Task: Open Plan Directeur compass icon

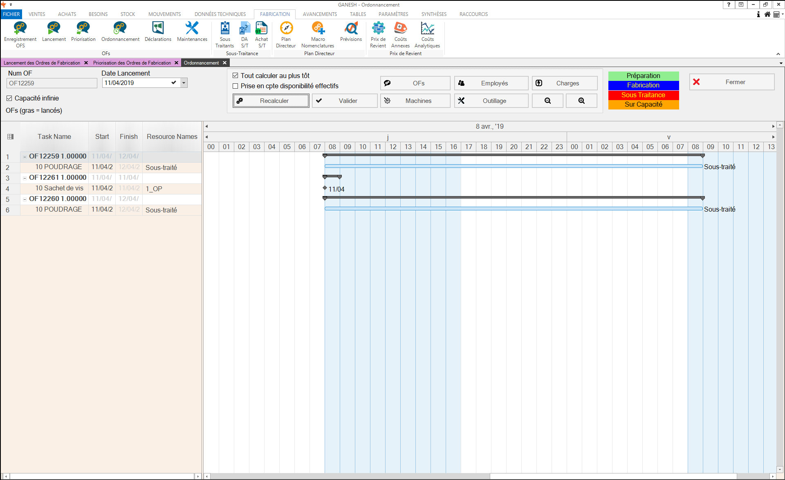Action: (x=286, y=29)
